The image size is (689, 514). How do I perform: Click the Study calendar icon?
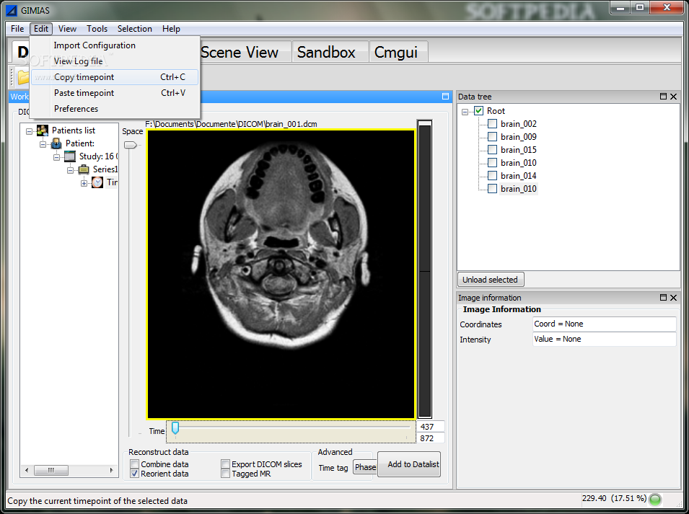tap(70, 156)
